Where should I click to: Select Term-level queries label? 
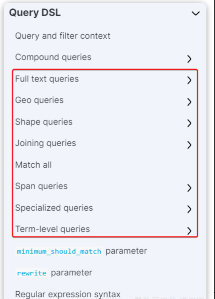pos(53,229)
